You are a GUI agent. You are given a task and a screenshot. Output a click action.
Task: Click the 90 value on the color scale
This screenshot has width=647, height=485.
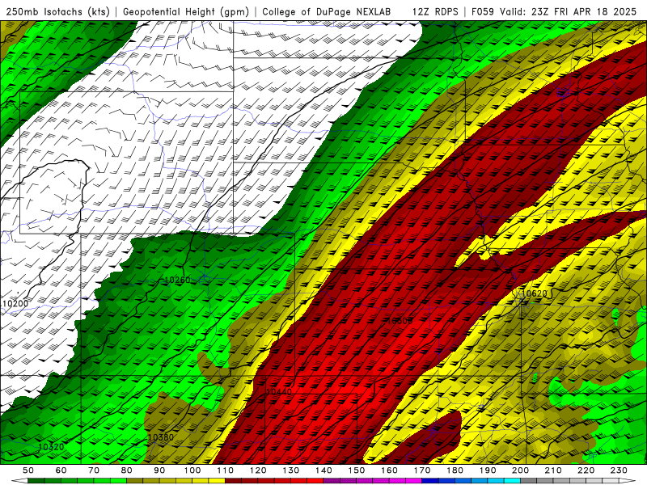(159, 470)
